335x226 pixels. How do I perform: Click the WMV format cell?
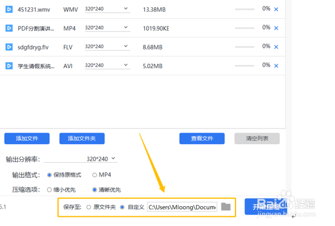[x=71, y=10]
